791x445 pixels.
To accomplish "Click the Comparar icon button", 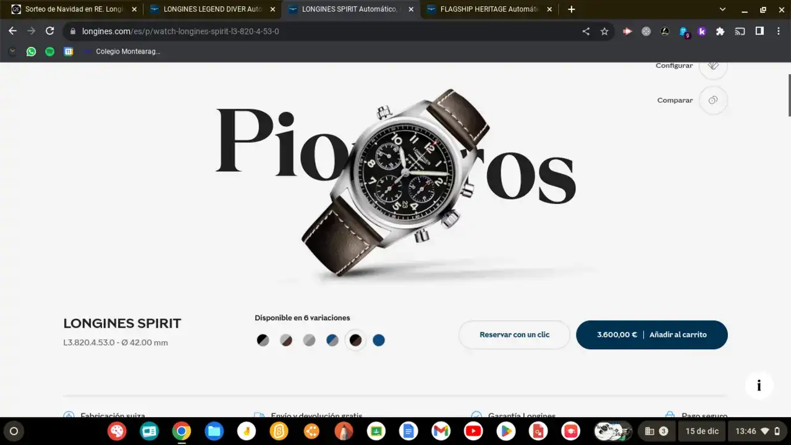I will pyautogui.click(x=713, y=100).
